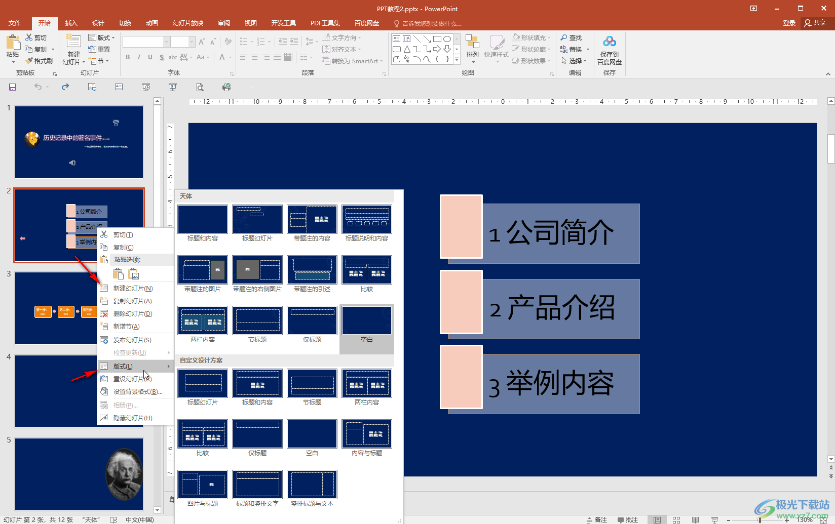Switch to slide sorter view icon
835x524 pixels.
[676, 519]
